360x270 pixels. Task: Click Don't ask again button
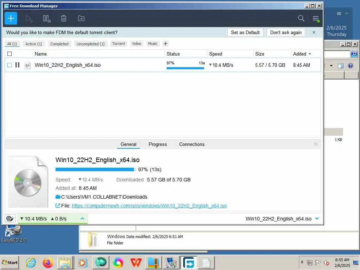click(286, 32)
